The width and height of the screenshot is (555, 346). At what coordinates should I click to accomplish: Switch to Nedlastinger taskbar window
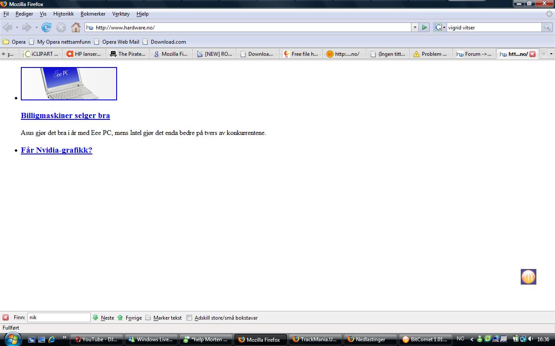[x=370, y=340]
